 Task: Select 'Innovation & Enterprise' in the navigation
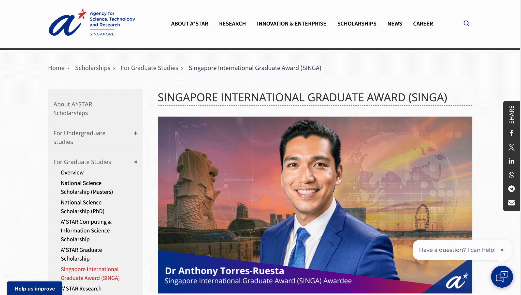coord(292,23)
